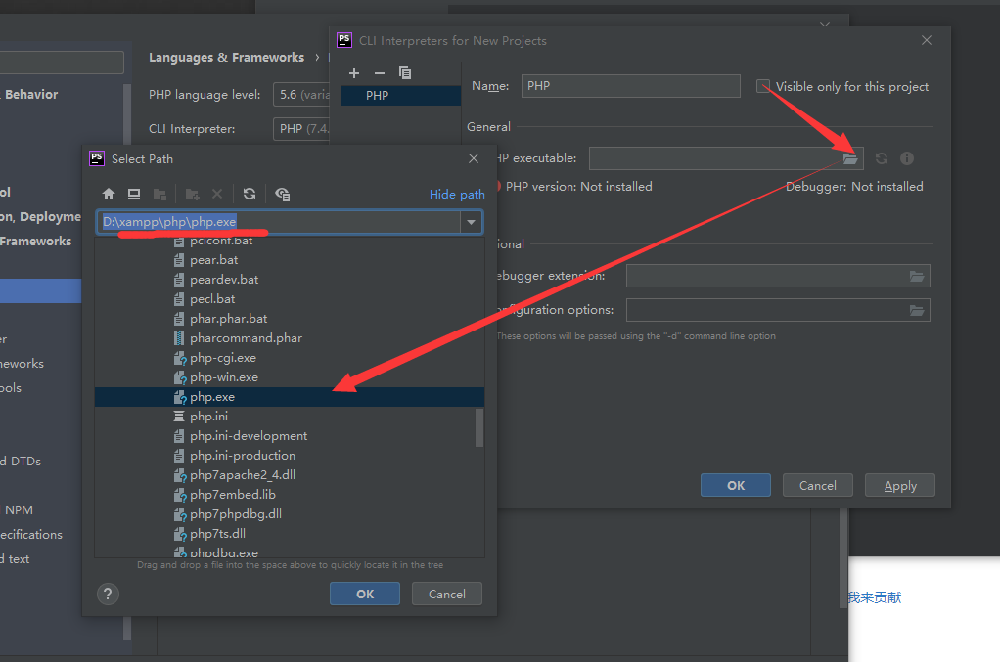
Task: Toggle show hidden files icon
Action: pos(282,194)
